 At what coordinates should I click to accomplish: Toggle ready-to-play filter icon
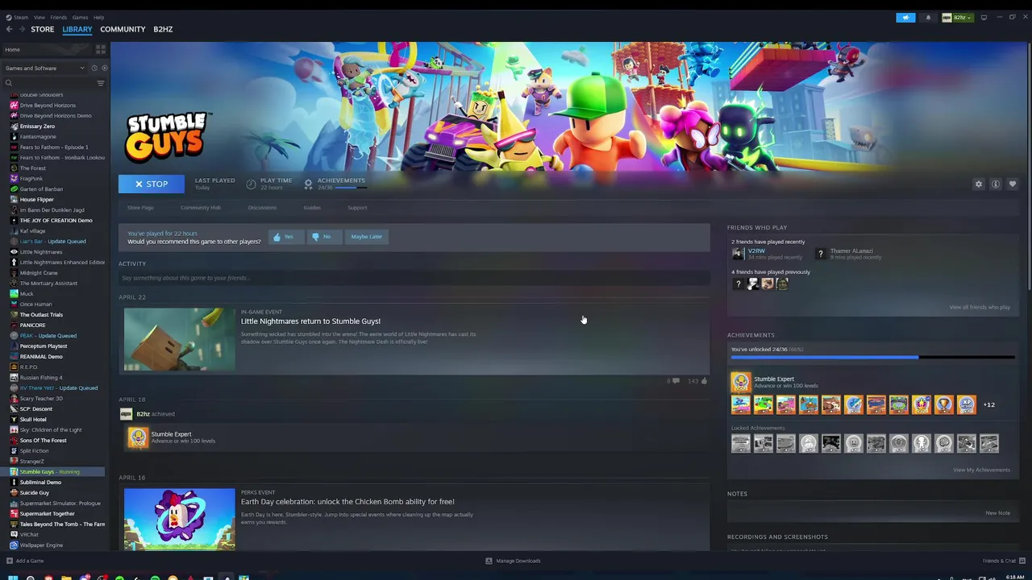104,68
